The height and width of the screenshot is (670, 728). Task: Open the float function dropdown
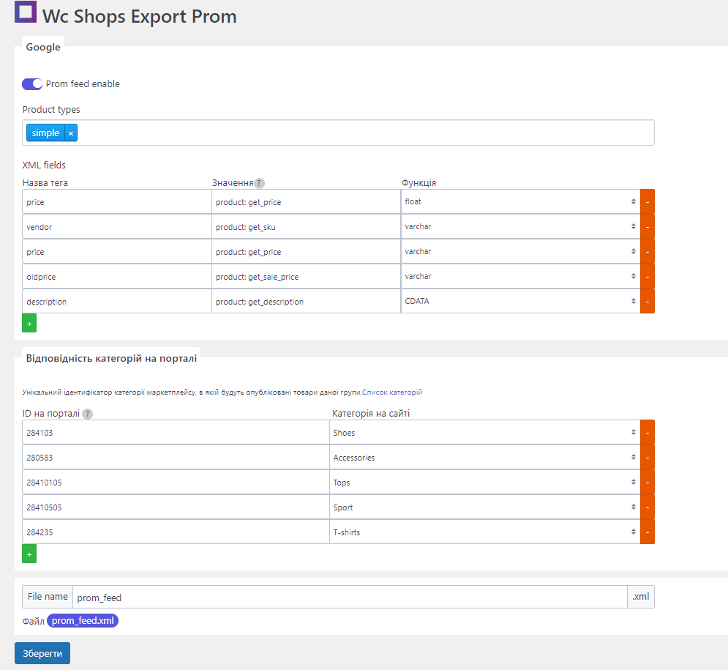point(520,201)
